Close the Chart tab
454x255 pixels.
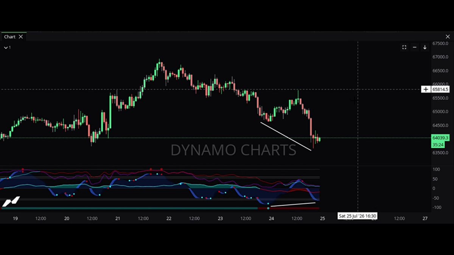21,37
